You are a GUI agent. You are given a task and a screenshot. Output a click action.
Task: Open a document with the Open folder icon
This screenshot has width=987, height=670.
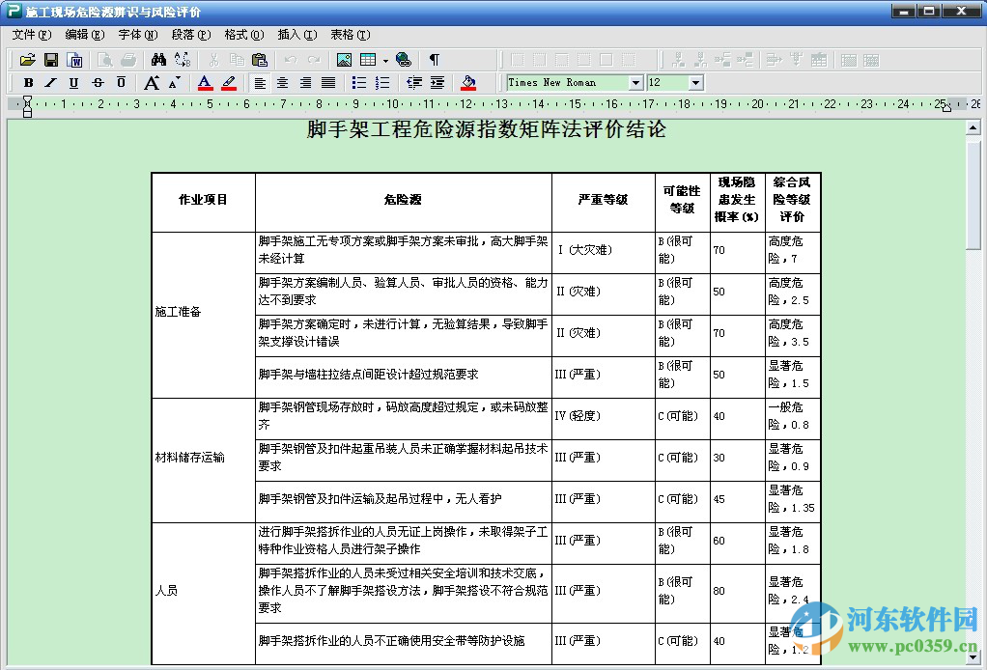tap(27, 59)
